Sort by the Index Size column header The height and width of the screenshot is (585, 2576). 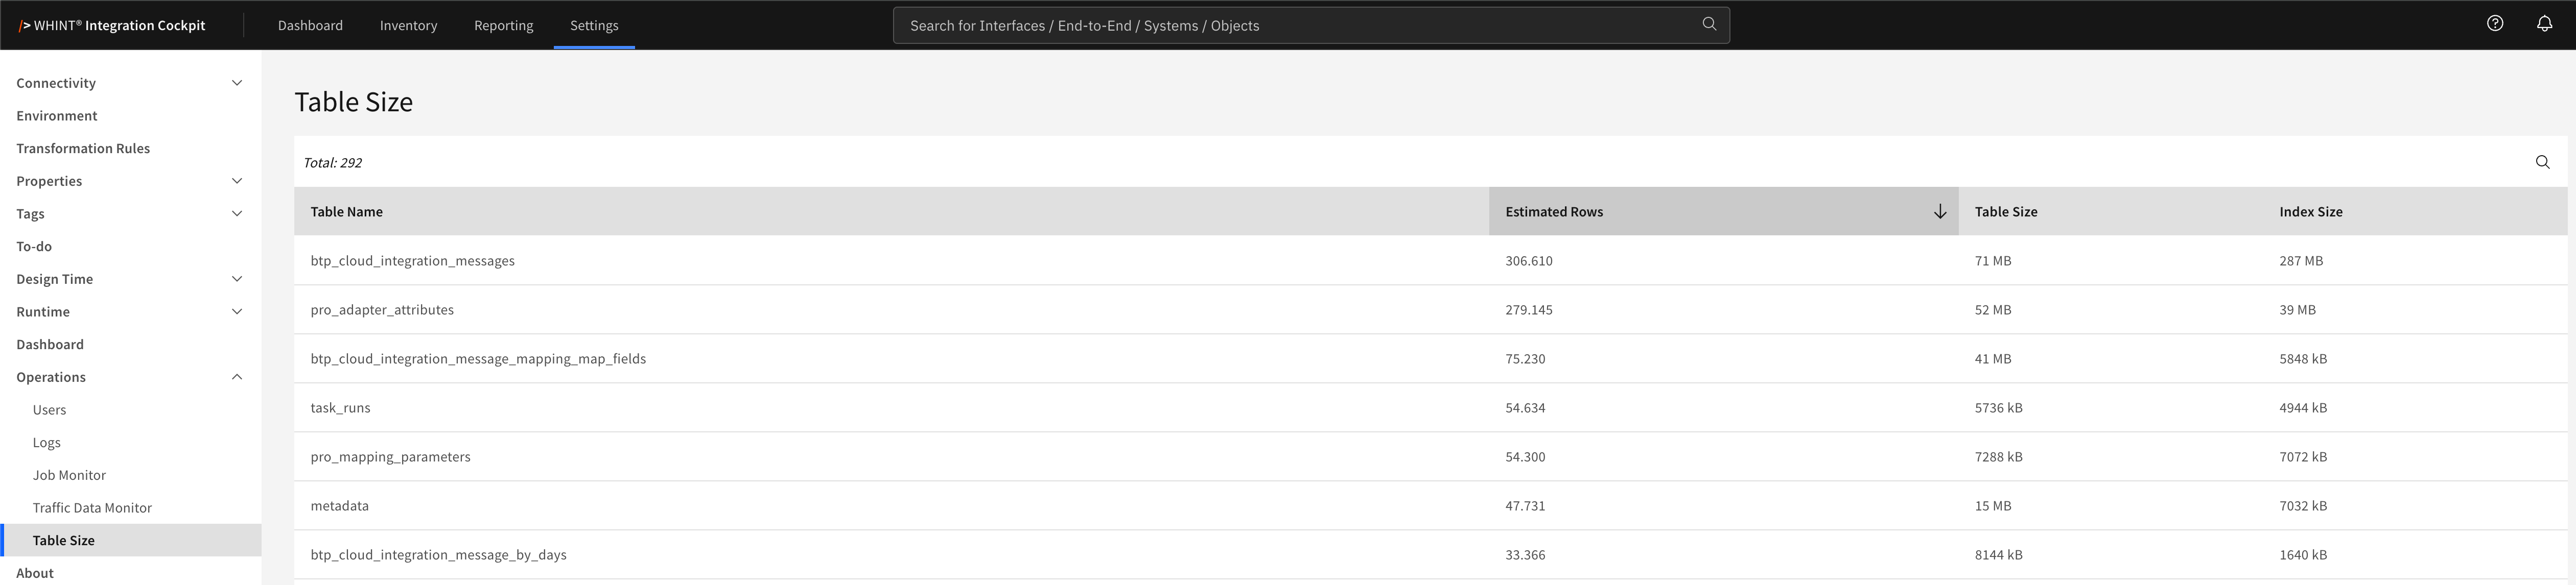[x=2415, y=212]
